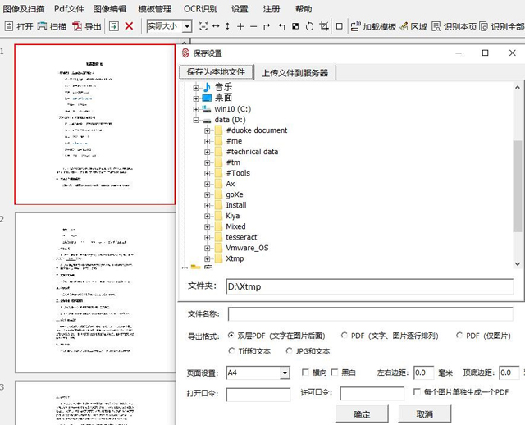Click the 导出 PDF export toolbar button
Image resolution: width=525 pixels, height=425 pixels.
click(87, 26)
